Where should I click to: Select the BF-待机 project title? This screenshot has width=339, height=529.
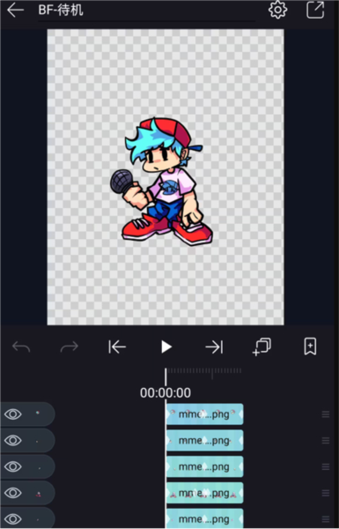(x=61, y=10)
